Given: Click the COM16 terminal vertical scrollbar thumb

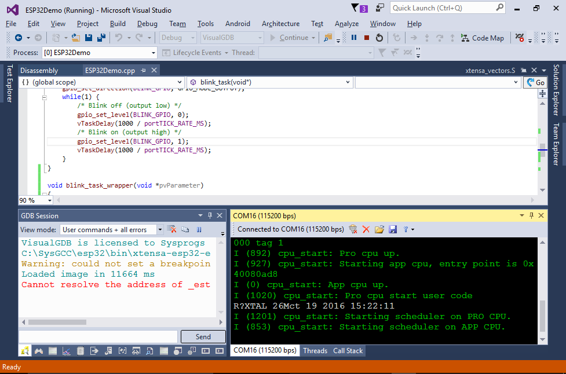Looking at the screenshot, I should [542, 316].
